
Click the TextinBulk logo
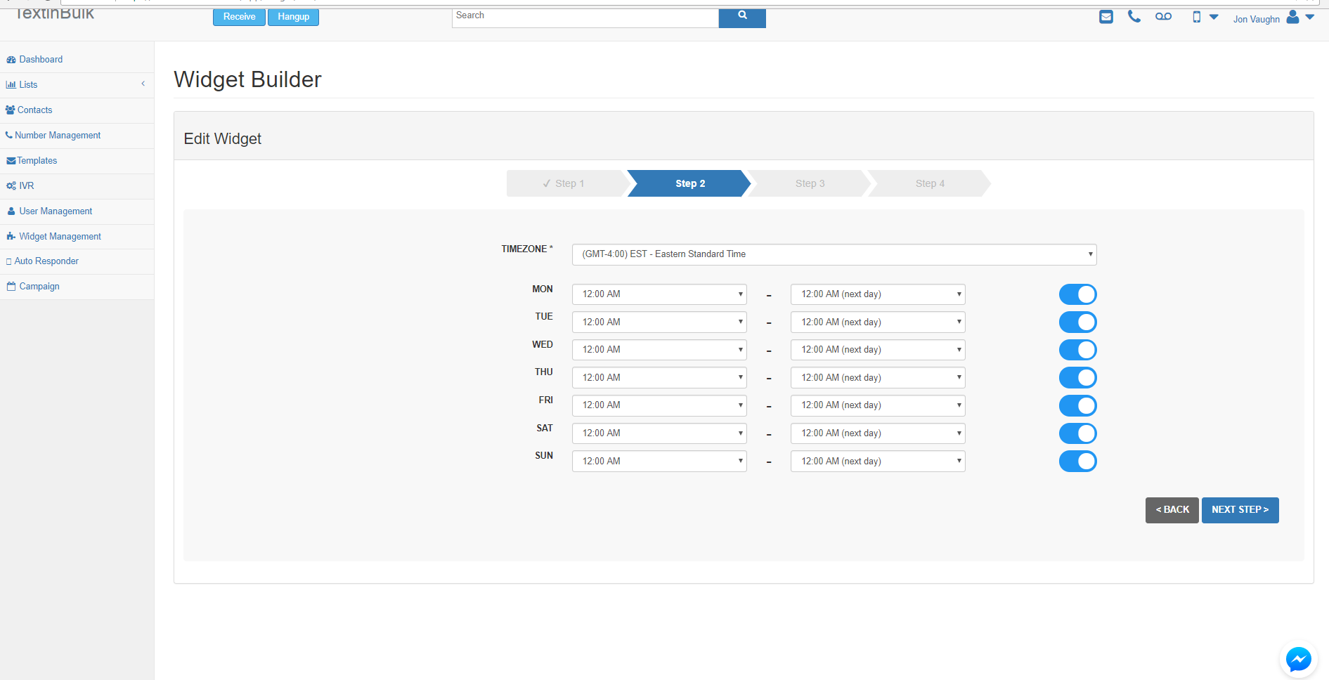click(x=54, y=13)
